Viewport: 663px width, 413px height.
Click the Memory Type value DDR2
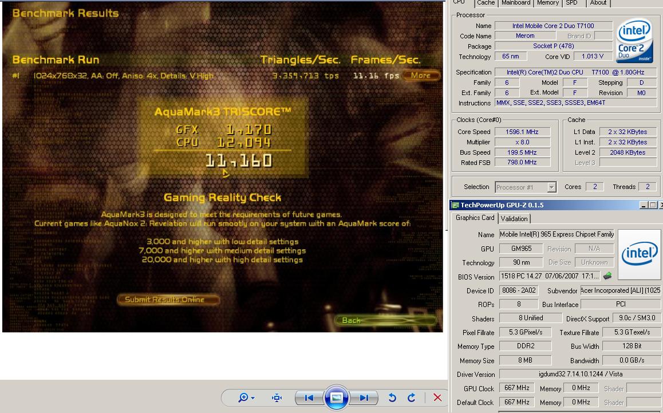[525, 346]
